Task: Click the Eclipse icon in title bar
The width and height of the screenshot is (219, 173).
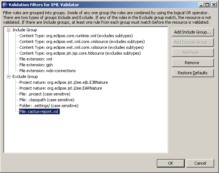Action: click(5, 5)
